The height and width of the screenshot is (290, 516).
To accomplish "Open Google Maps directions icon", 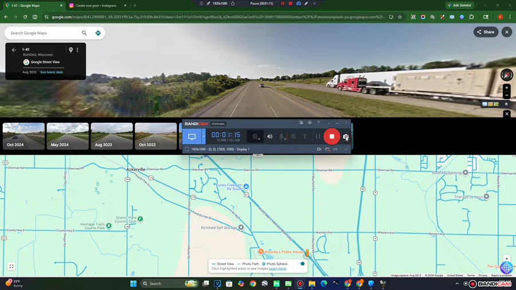I will (97, 33).
